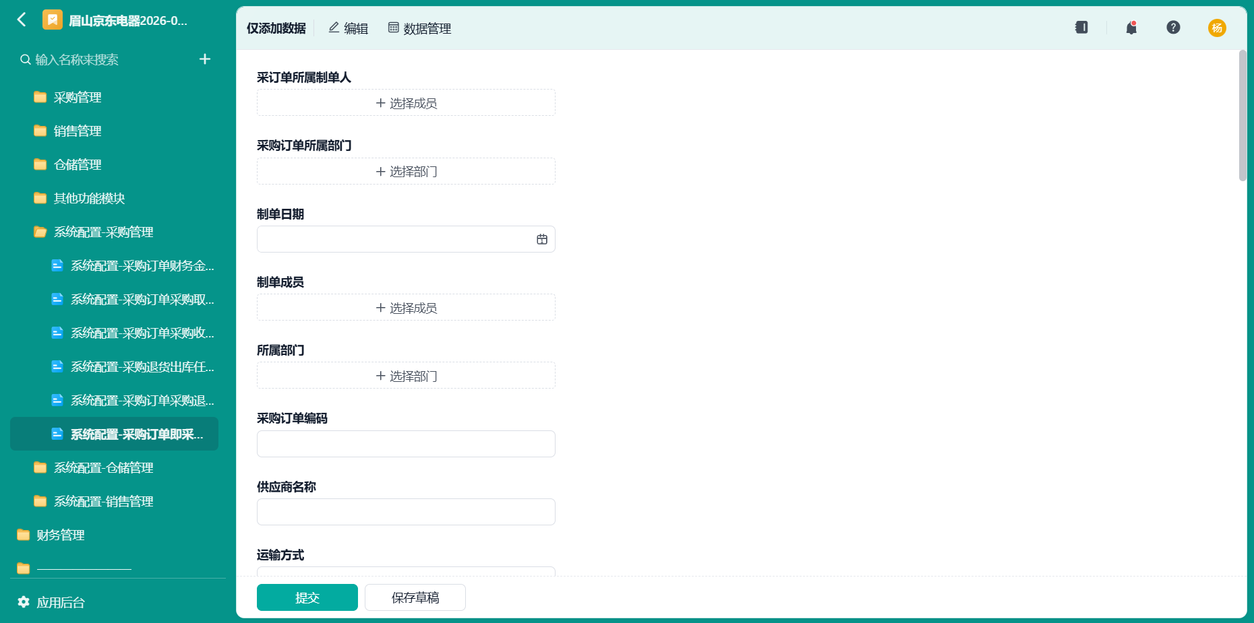Viewport: 1254px width, 623px height.
Task: Open the user avatar 杨
Action: coord(1217,28)
